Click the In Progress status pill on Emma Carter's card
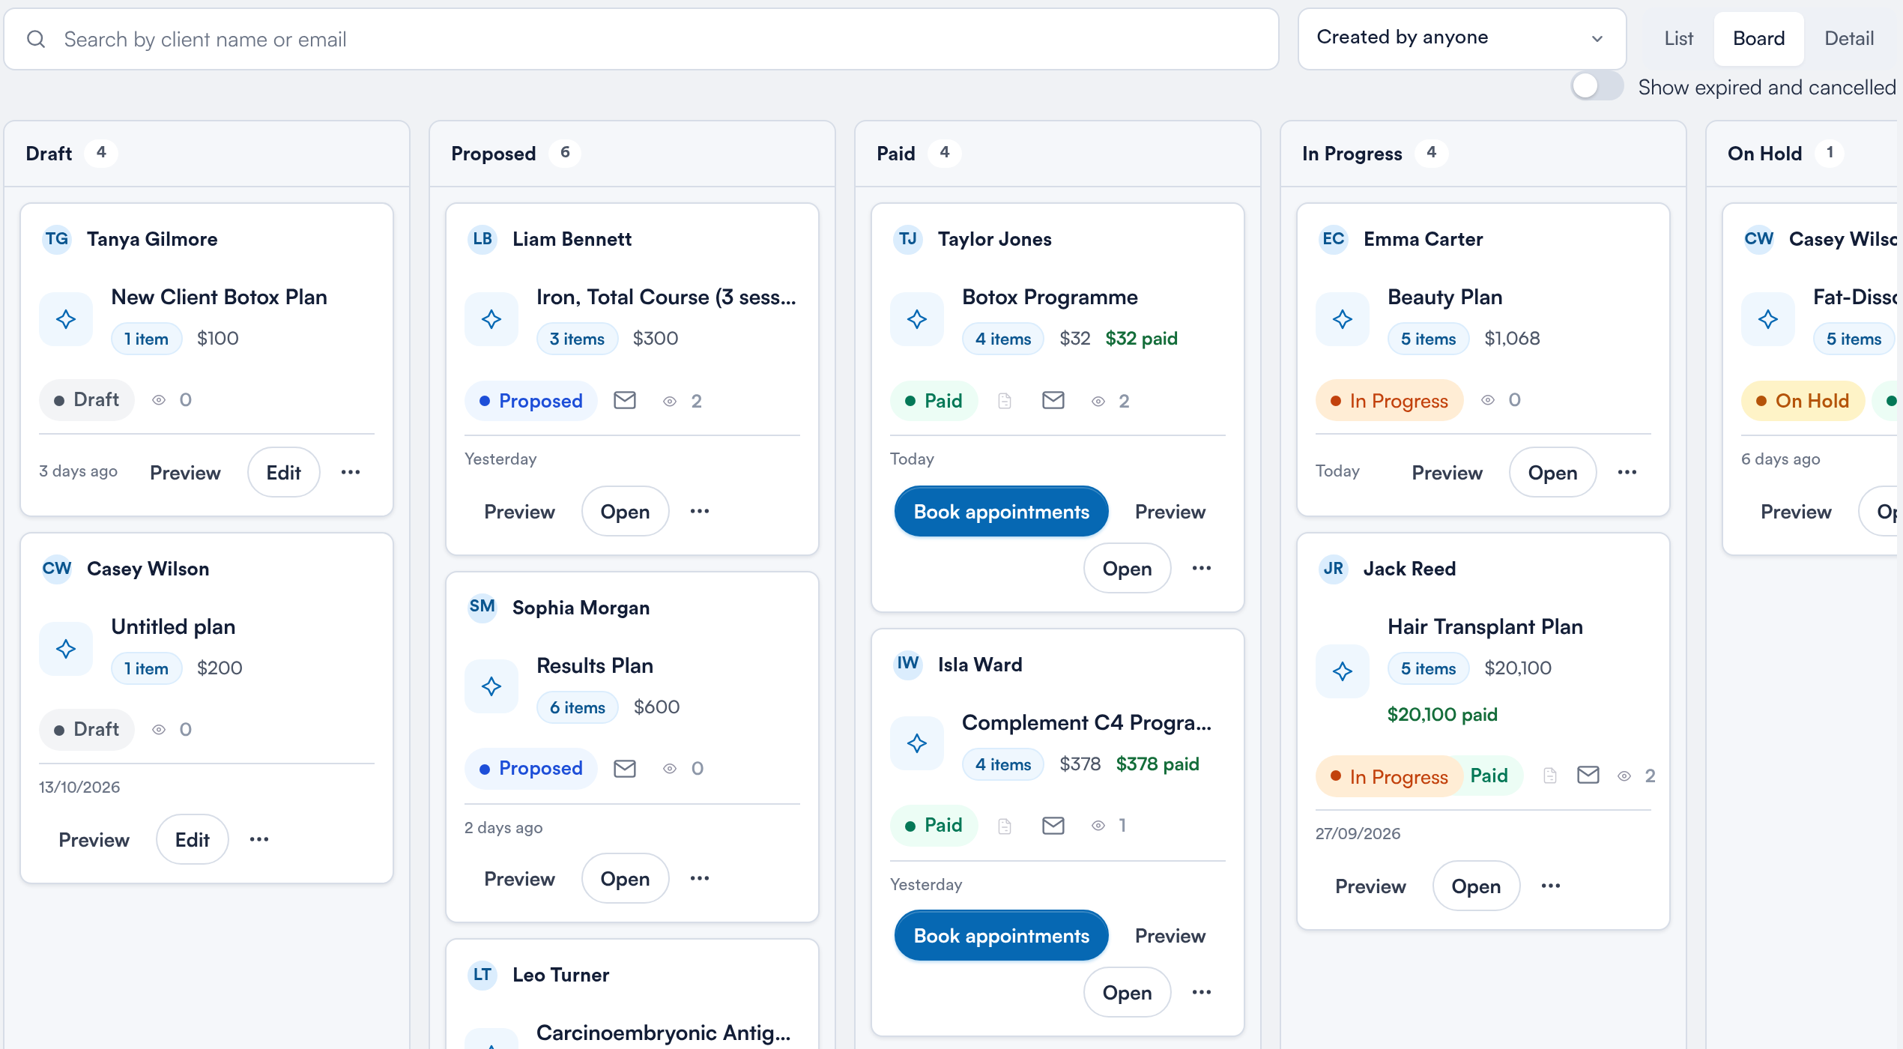Viewport: 1903px width, 1049px height. click(x=1390, y=401)
